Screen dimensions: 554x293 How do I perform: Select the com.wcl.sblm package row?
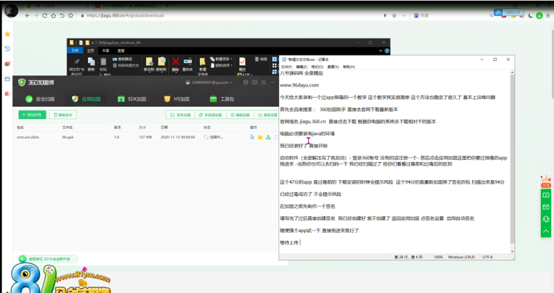click(x=146, y=137)
